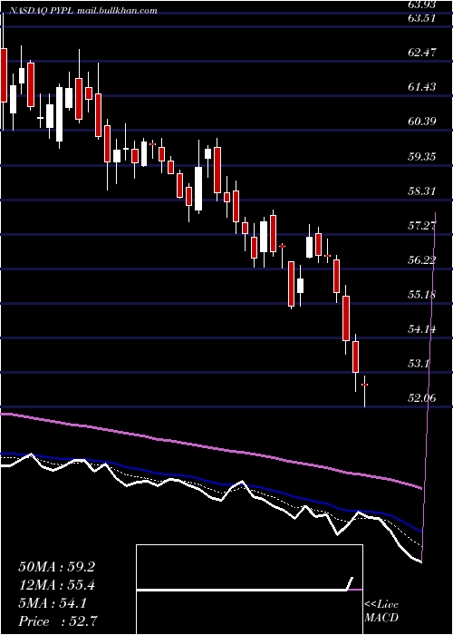Click the 63.51 price axis label
The width and height of the screenshot is (453, 635).
coord(422,18)
